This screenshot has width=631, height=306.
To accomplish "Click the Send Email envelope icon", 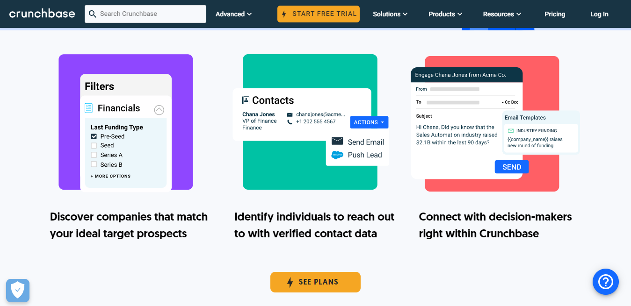I will click(337, 141).
